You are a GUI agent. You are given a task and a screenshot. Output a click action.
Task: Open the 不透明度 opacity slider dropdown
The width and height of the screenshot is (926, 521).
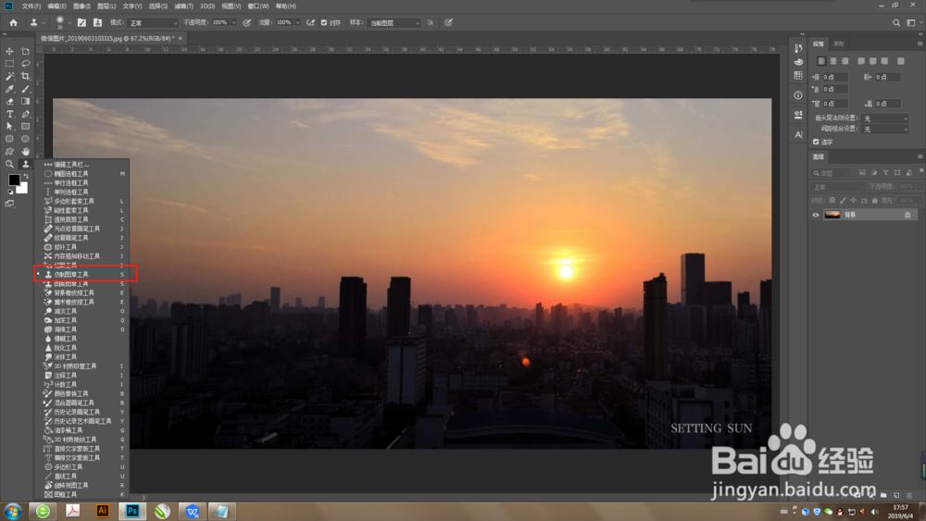(234, 22)
